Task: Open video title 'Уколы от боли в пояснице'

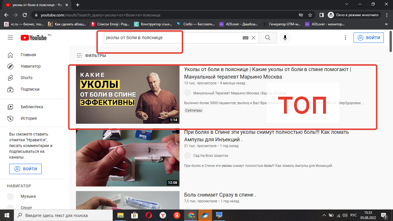Action: 268,73
